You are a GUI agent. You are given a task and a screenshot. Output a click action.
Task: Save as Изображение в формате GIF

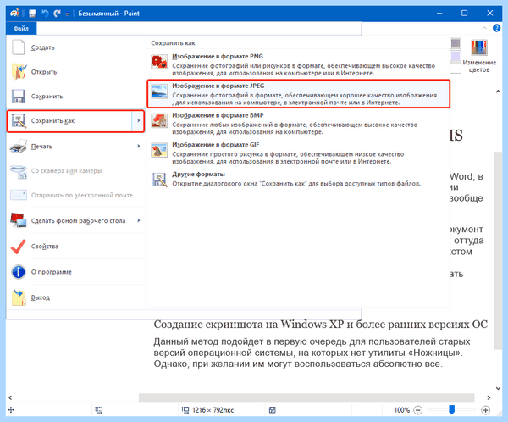click(x=298, y=153)
